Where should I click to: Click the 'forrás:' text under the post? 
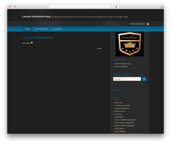point(99,48)
